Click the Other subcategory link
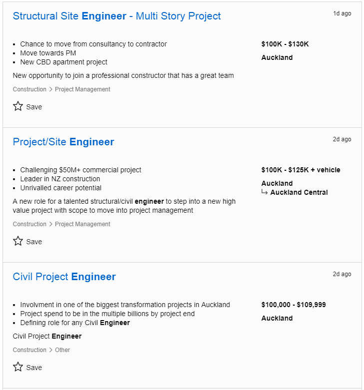The image size is (364, 390). point(62,350)
